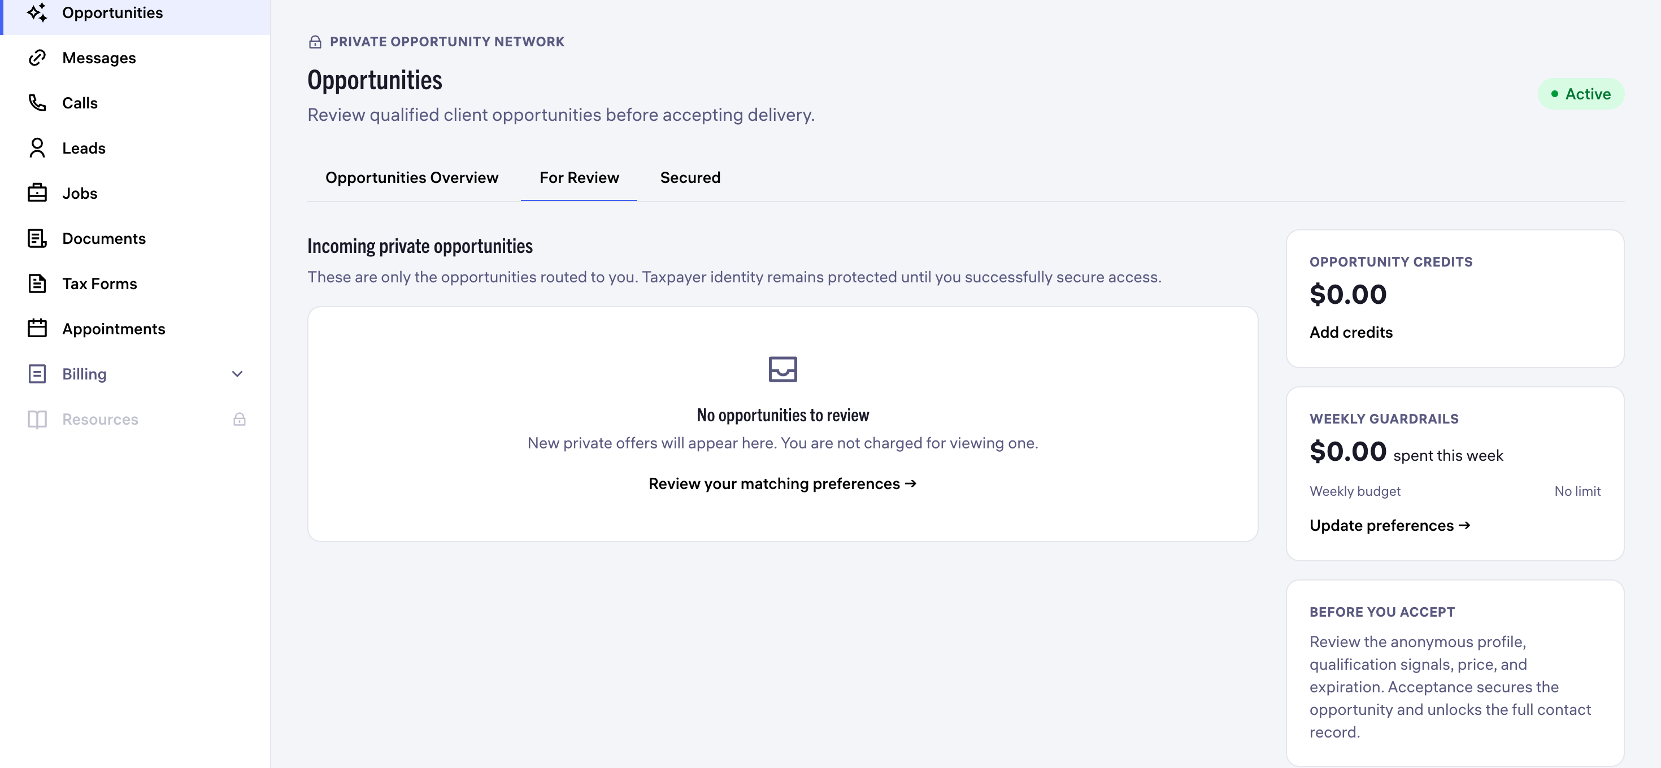
Task: Open Opportunities in the sidebar
Action: point(136,13)
